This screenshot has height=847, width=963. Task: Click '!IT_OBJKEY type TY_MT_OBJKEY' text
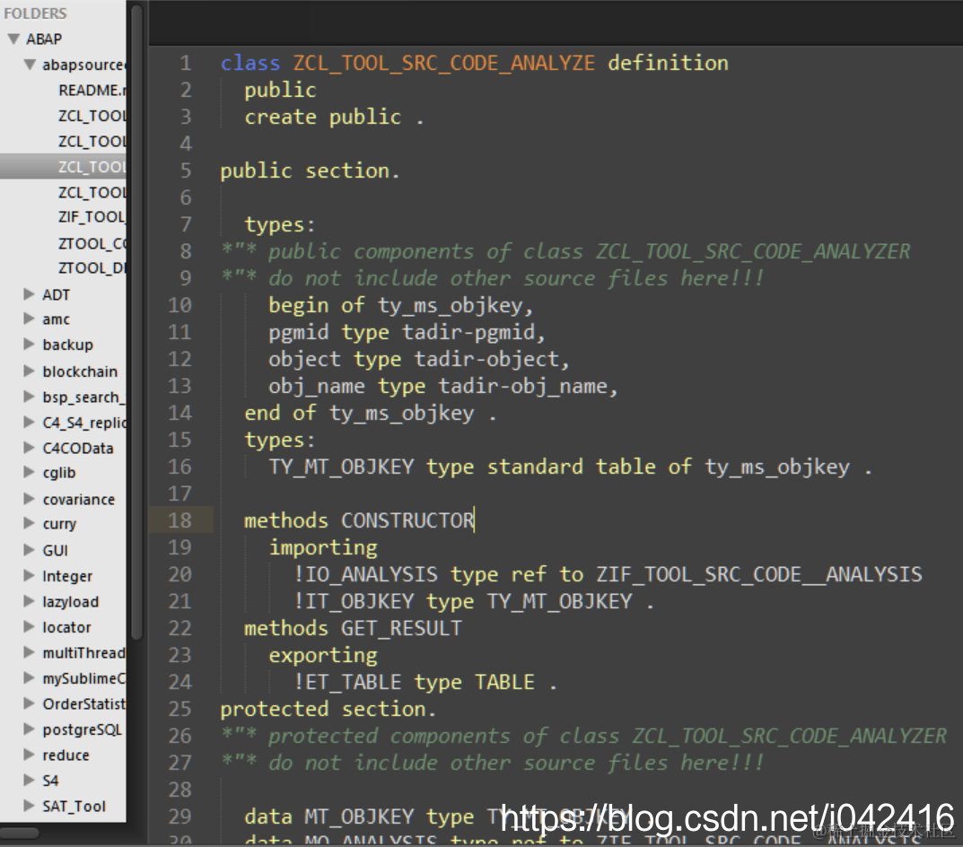pos(463,601)
